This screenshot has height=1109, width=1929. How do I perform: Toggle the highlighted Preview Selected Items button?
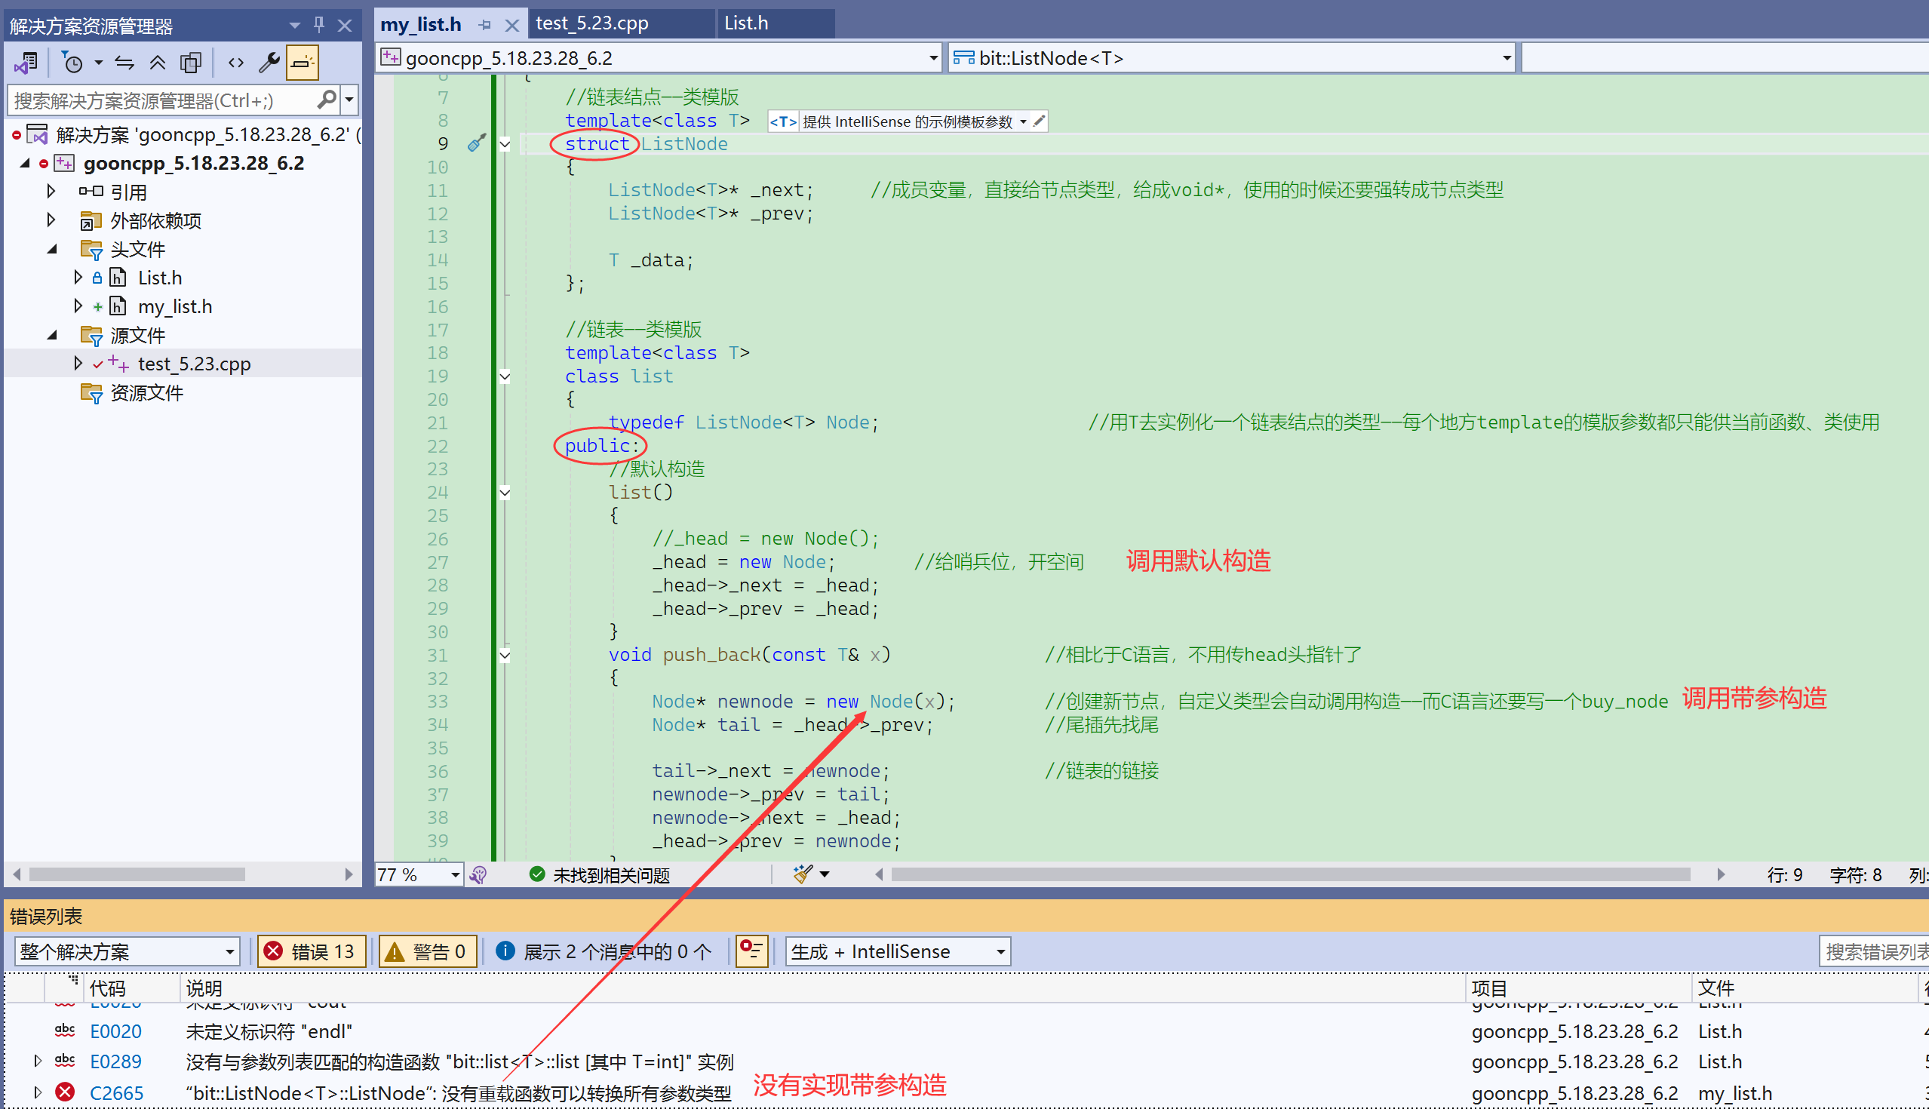[303, 63]
